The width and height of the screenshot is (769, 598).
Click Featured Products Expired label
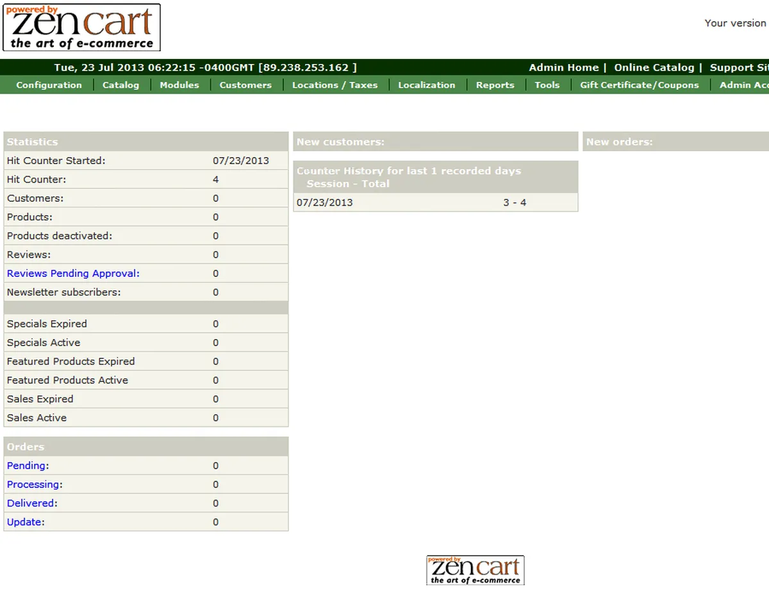point(71,361)
